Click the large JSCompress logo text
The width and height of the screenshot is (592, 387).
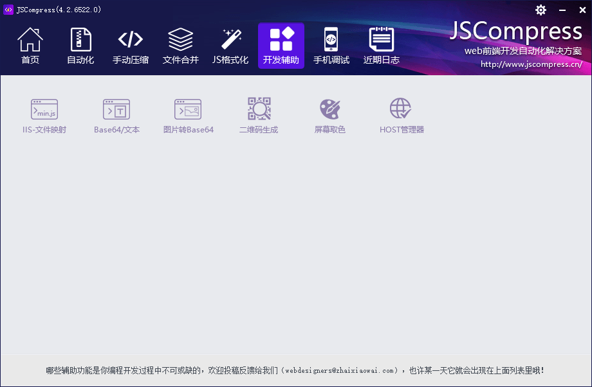point(515,32)
